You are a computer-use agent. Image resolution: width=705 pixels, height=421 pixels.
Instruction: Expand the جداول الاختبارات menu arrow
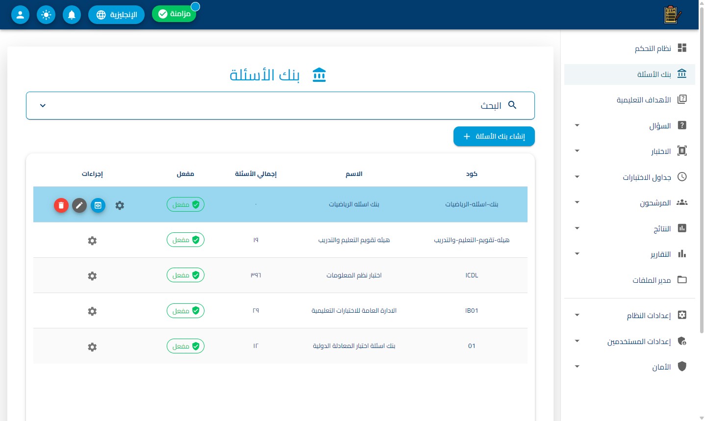point(577,177)
